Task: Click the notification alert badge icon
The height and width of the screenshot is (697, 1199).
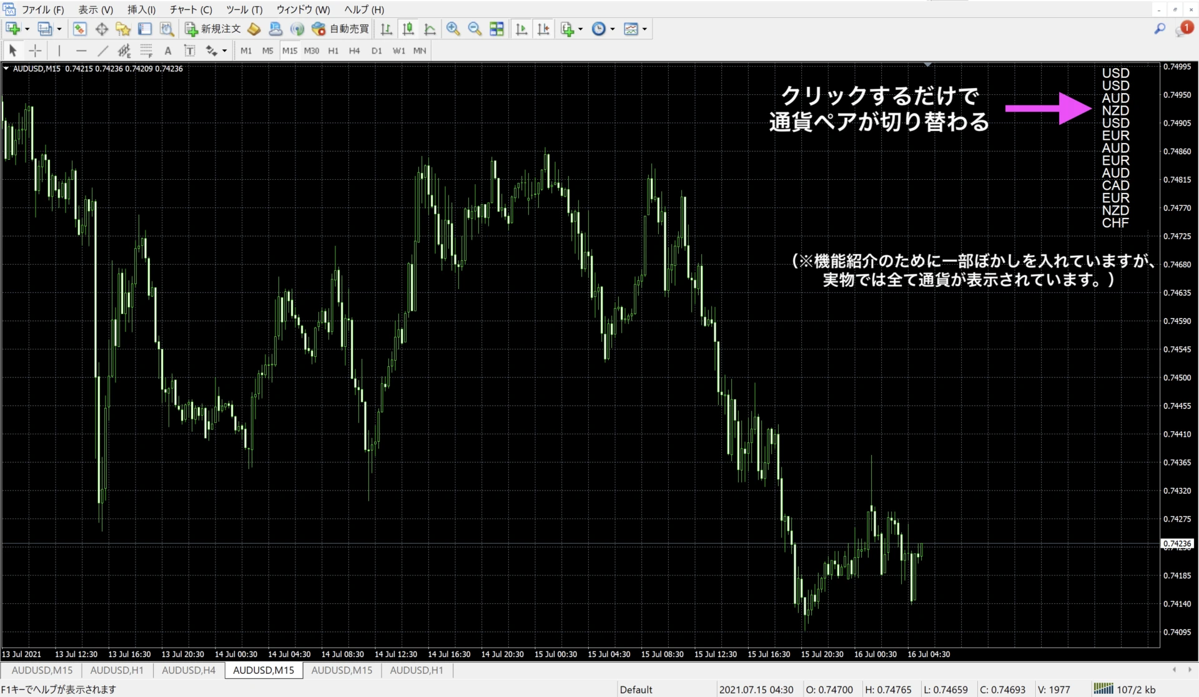Action: pos(1184,29)
